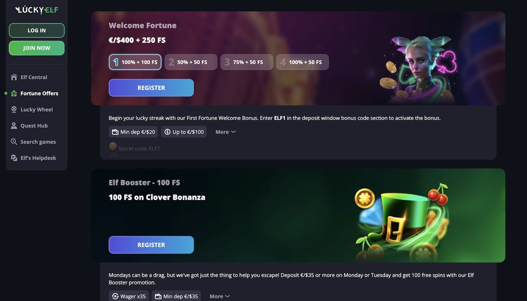Open the Lucky Wheel icon
Image resolution: width=527 pixels, height=301 pixels.
pos(14,109)
